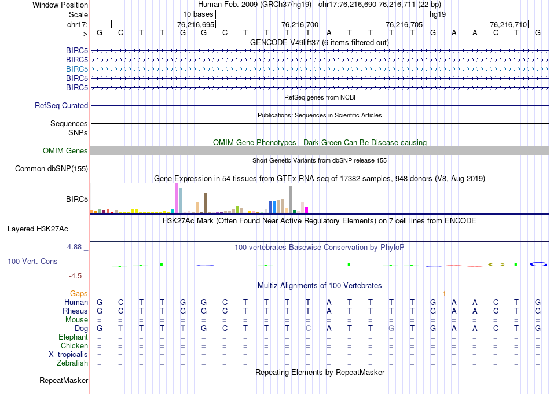Screen dimensions: 550x394
Task: Click the 76,216,700 position label
Action: click(299, 24)
